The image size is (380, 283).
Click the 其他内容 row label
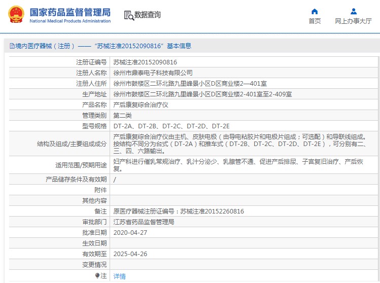tap(94, 201)
